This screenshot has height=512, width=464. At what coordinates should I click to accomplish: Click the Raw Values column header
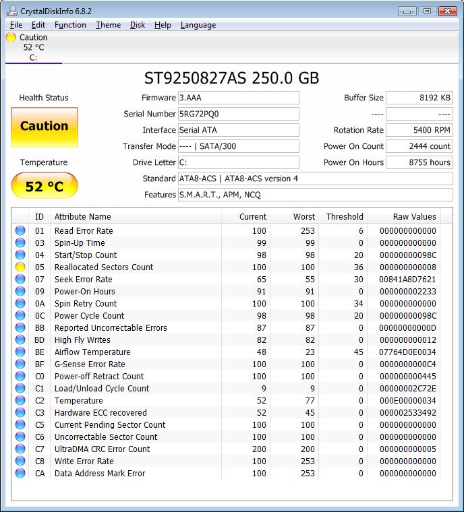coord(404,216)
